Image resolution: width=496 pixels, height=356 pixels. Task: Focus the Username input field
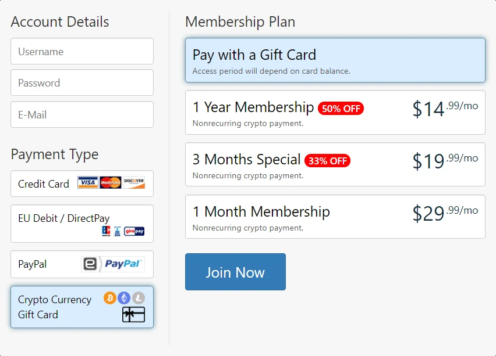tap(82, 52)
